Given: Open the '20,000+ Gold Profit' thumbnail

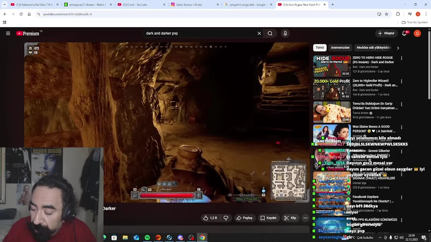Looking at the screenshot, I should pyautogui.click(x=332, y=89).
